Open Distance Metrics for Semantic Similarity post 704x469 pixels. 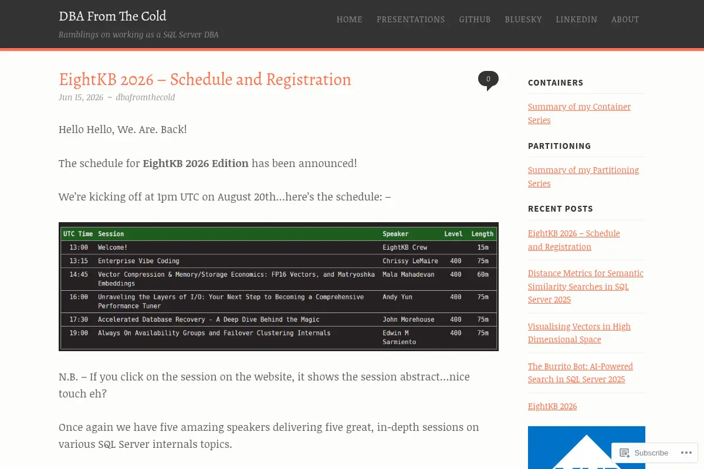click(x=585, y=286)
